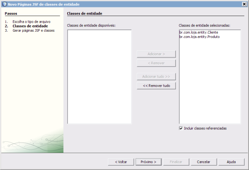
Task: Click step 2 Classes de entidade in Passos
Action: coord(30,26)
